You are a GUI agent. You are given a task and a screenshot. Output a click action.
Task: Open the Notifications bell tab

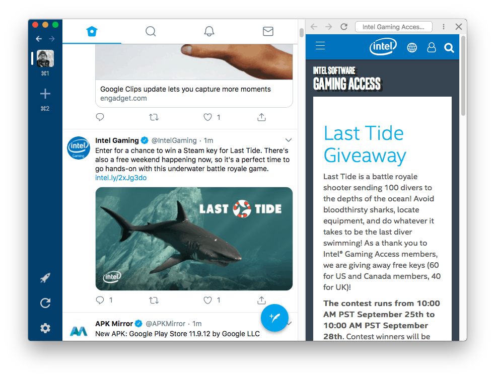[209, 31]
